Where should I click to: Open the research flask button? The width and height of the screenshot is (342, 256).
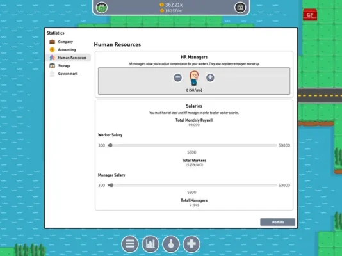[171, 244]
